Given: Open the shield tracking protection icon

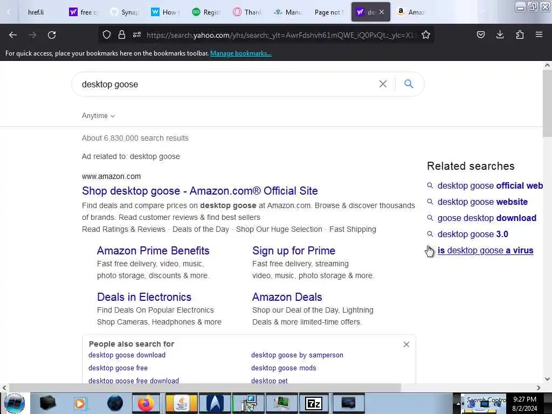Looking at the screenshot, I should coord(107,34).
